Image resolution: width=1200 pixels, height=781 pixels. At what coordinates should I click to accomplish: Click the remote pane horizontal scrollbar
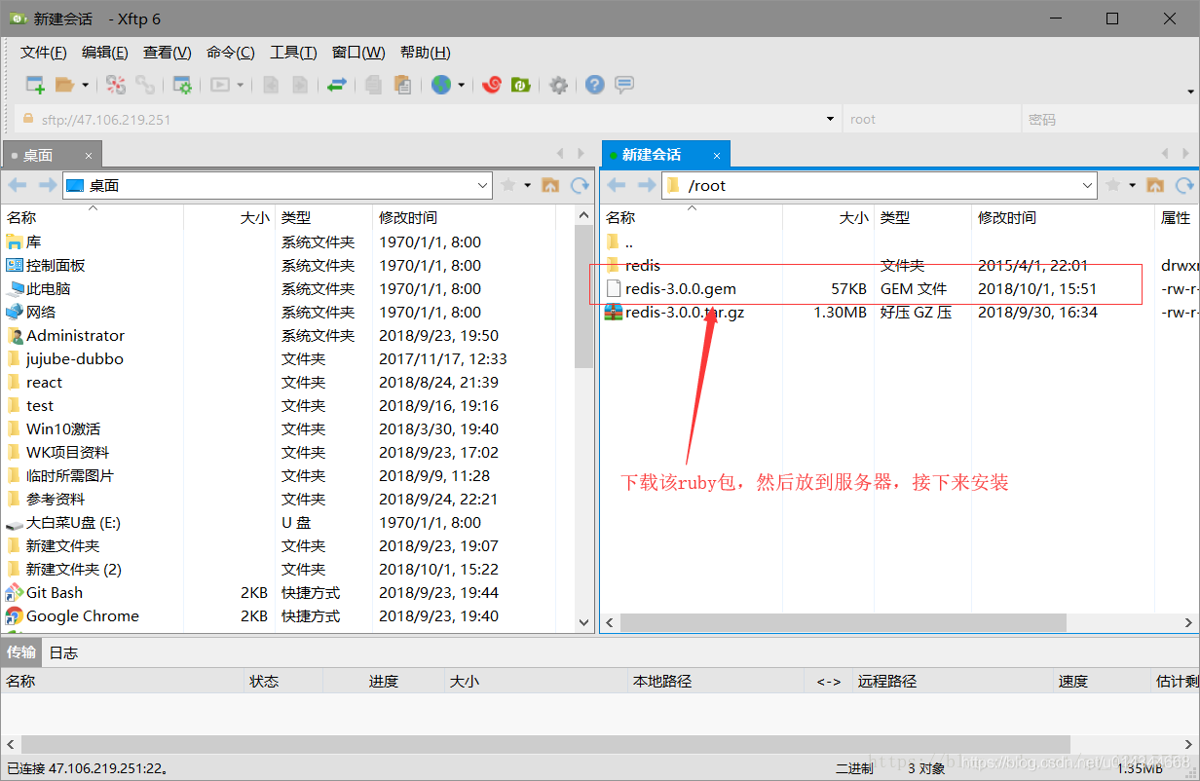click(844, 622)
